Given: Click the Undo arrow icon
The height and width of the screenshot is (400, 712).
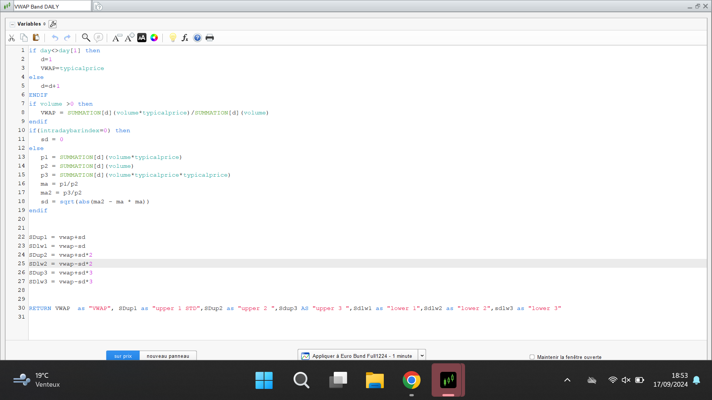Looking at the screenshot, I should coord(55,38).
